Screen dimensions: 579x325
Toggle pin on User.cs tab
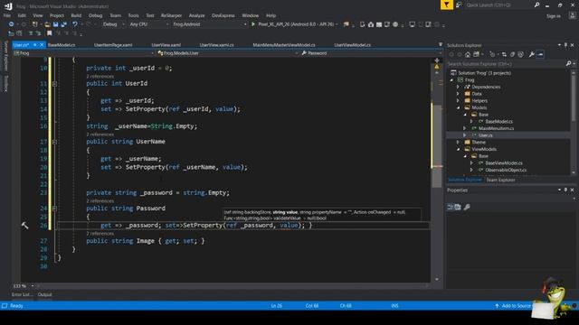[34, 45]
